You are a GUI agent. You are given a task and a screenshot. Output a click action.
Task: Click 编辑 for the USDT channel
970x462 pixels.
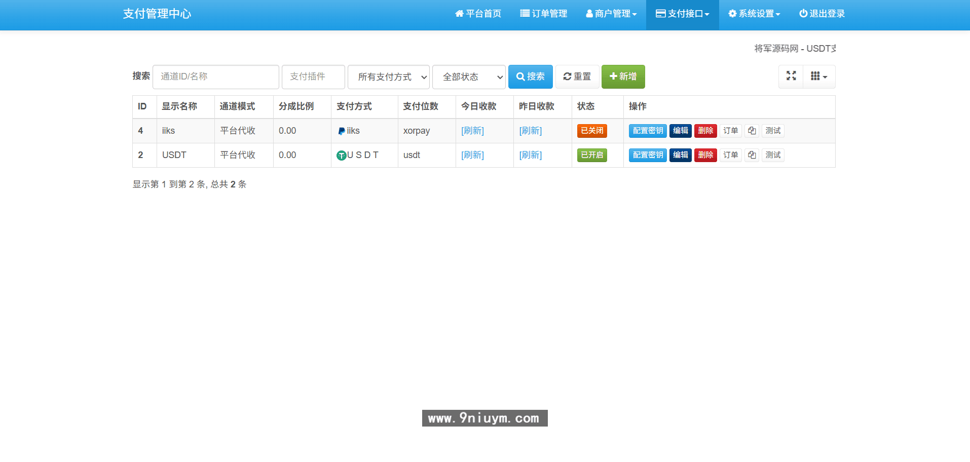pos(681,155)
